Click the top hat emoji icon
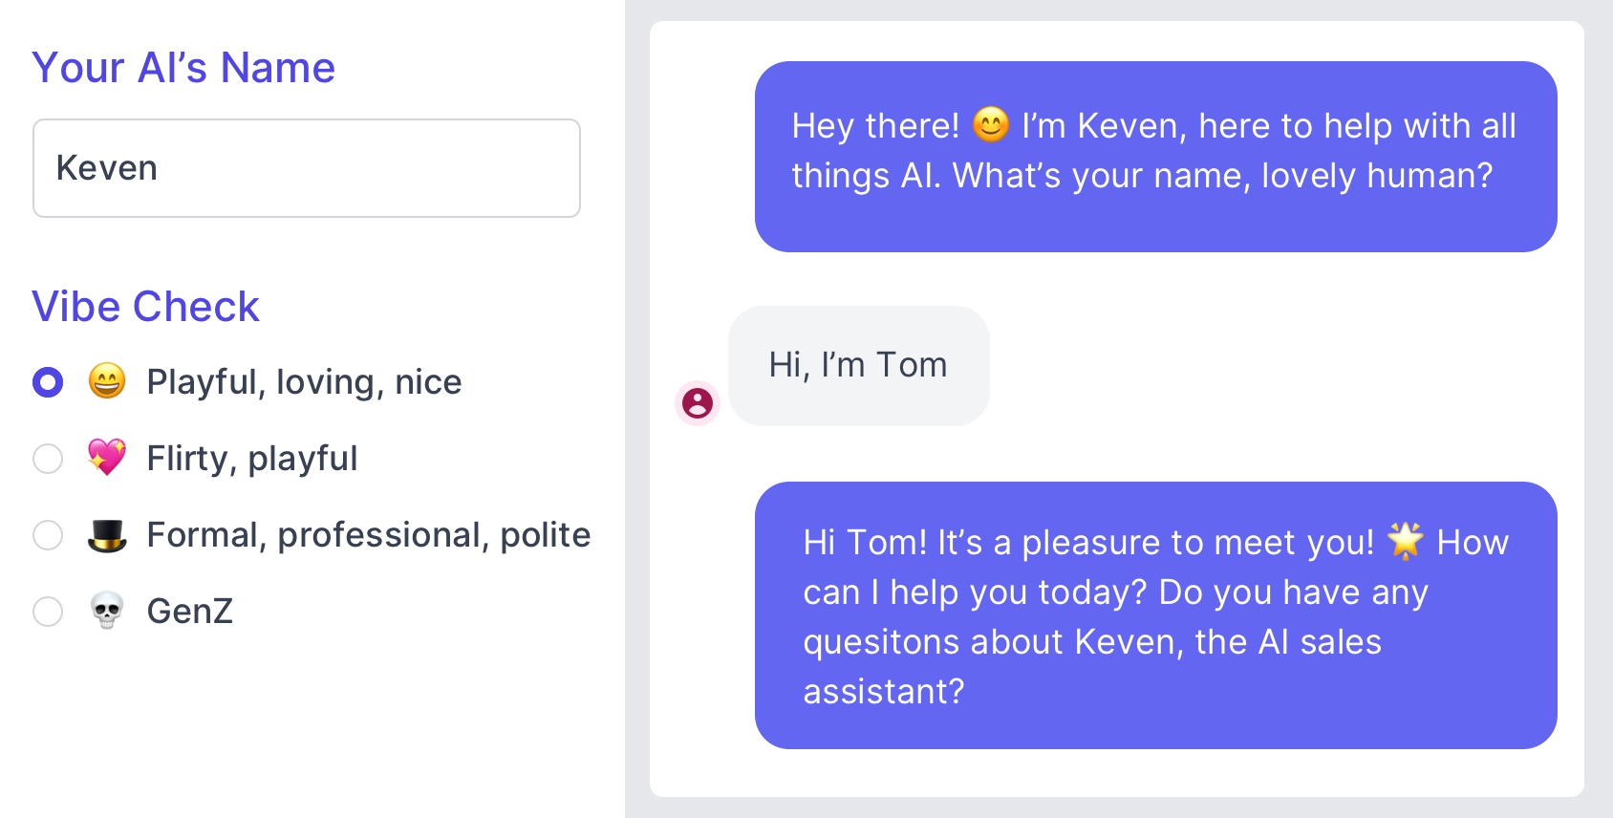The height and width of the screenshot is (818, 1613). tap(107, 535)
